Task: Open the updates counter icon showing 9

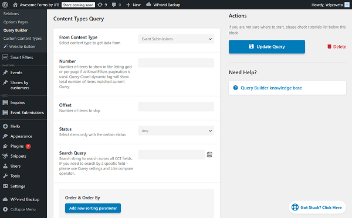Action: tap(100, 5)
